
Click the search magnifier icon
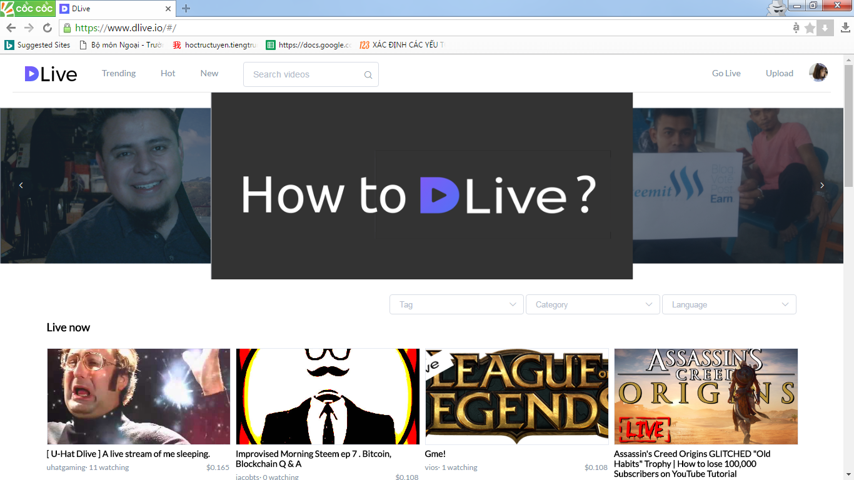pyautogui.click(x=368, y=74)
